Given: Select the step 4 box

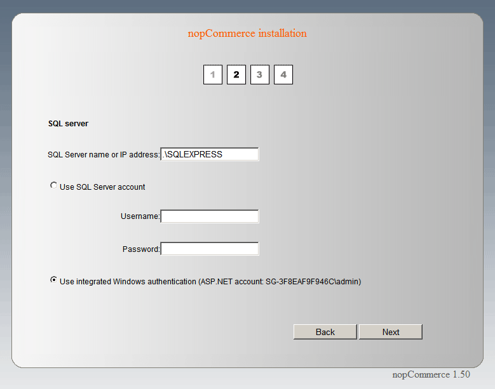Looking at the screenshot, I should tap(283, 75).
